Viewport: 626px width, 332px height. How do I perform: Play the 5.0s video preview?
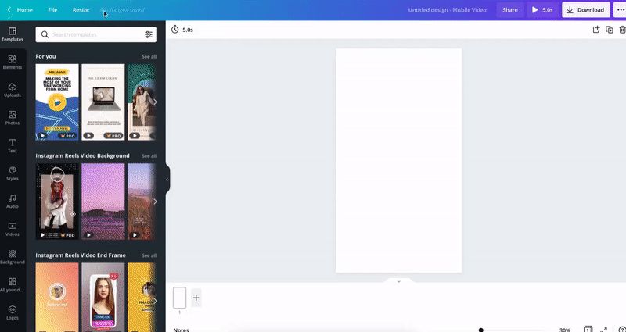click(541, 10)
